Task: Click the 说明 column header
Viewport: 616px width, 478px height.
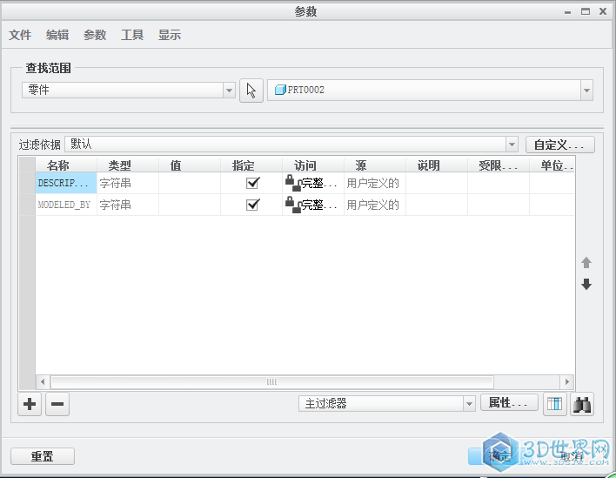Action: point(436,165)
